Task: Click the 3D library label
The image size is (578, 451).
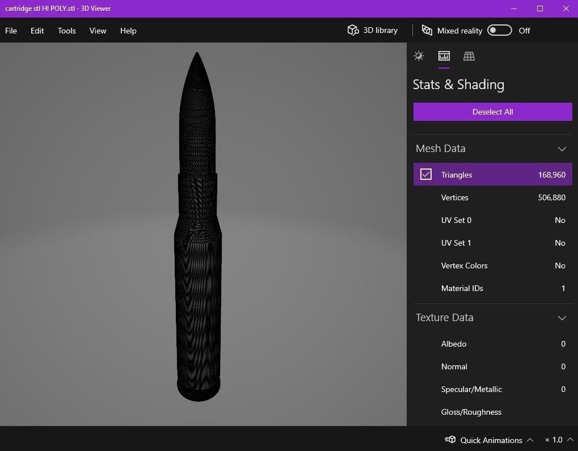Action: click(381, 30)
